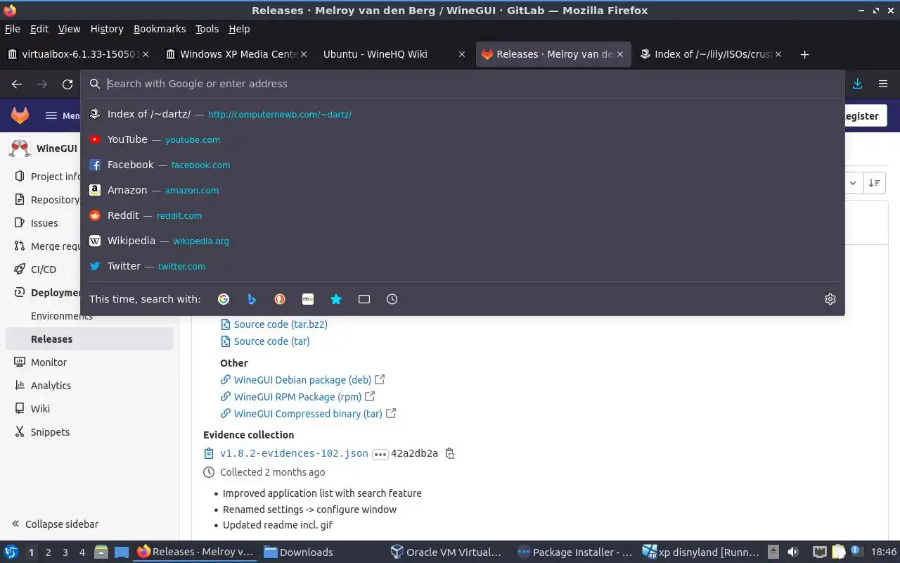
Task: Search with Google engine icon
Action: coord(224,299)
